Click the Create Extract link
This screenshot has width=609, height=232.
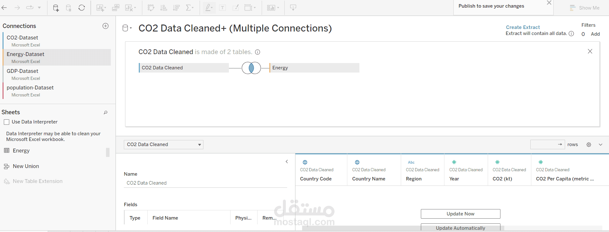pyautogui.click(x=523, y=27)
